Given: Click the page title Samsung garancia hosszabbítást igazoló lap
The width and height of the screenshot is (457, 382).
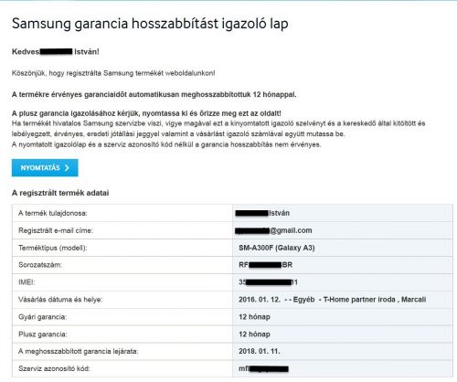Looking at the screenshot, I should click(150, 24).
